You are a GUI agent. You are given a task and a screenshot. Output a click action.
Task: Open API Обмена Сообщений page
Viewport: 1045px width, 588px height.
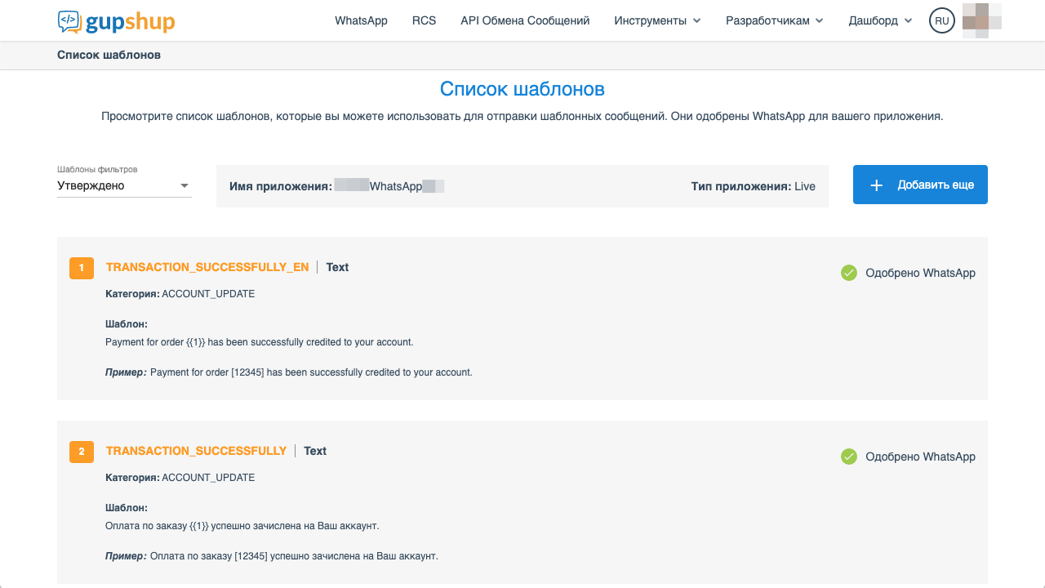[x=525, y=21]
